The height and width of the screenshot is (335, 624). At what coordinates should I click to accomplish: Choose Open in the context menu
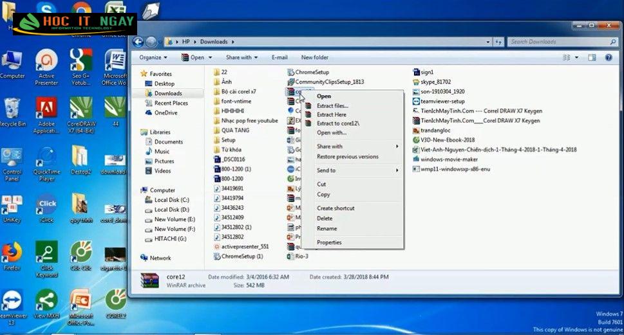click(x=353, y=96)
